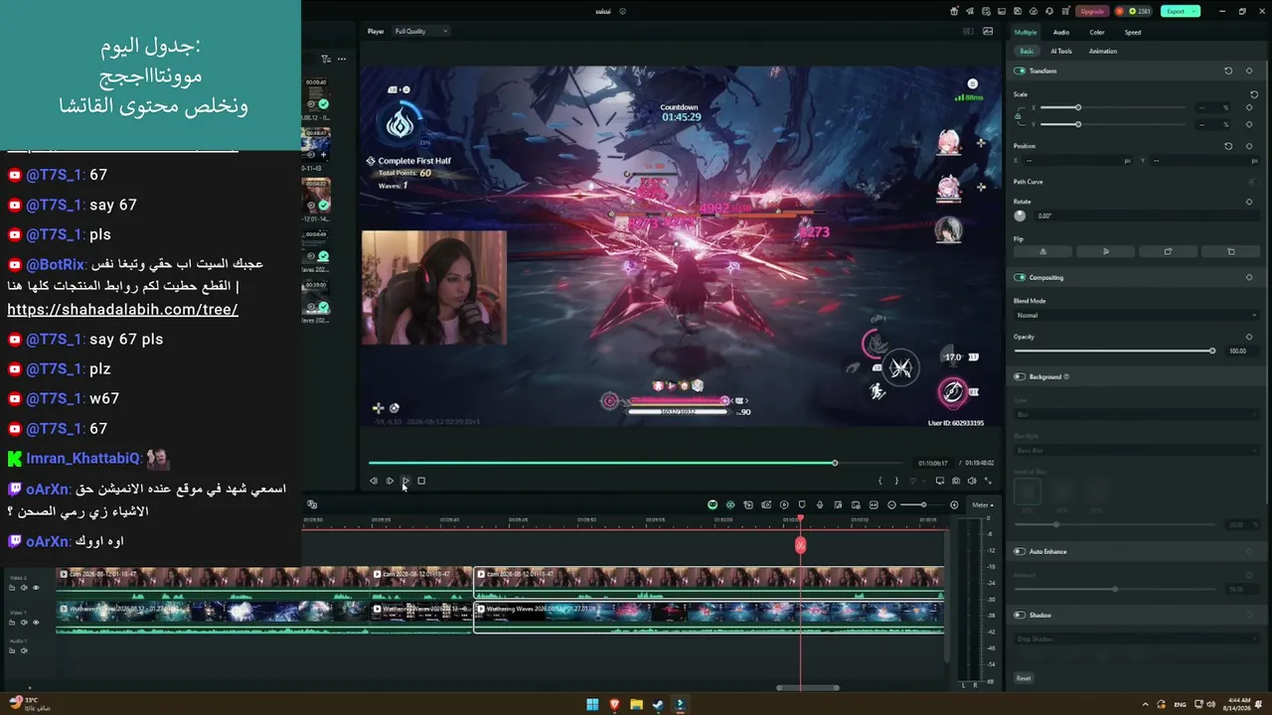This screenshot has width=1272, height=715.
Task: Step back one frame in player
Action: (374, 481)
